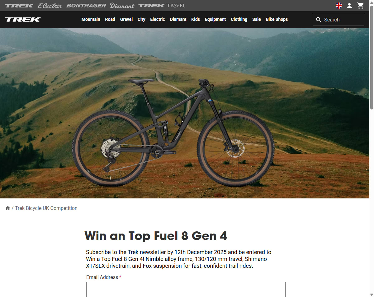Click the main Trek logo
The width and height of the screenshot is (374, 297).
click(23, 20)
